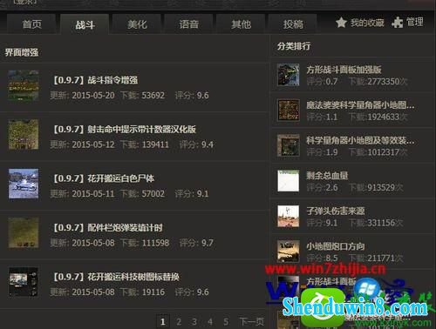Image resolution: width=436 pixels, height=329 pixels.
Task: Open 【0.9.7】花开搬运白色尸体 title
Action: (x=104, y=178)
